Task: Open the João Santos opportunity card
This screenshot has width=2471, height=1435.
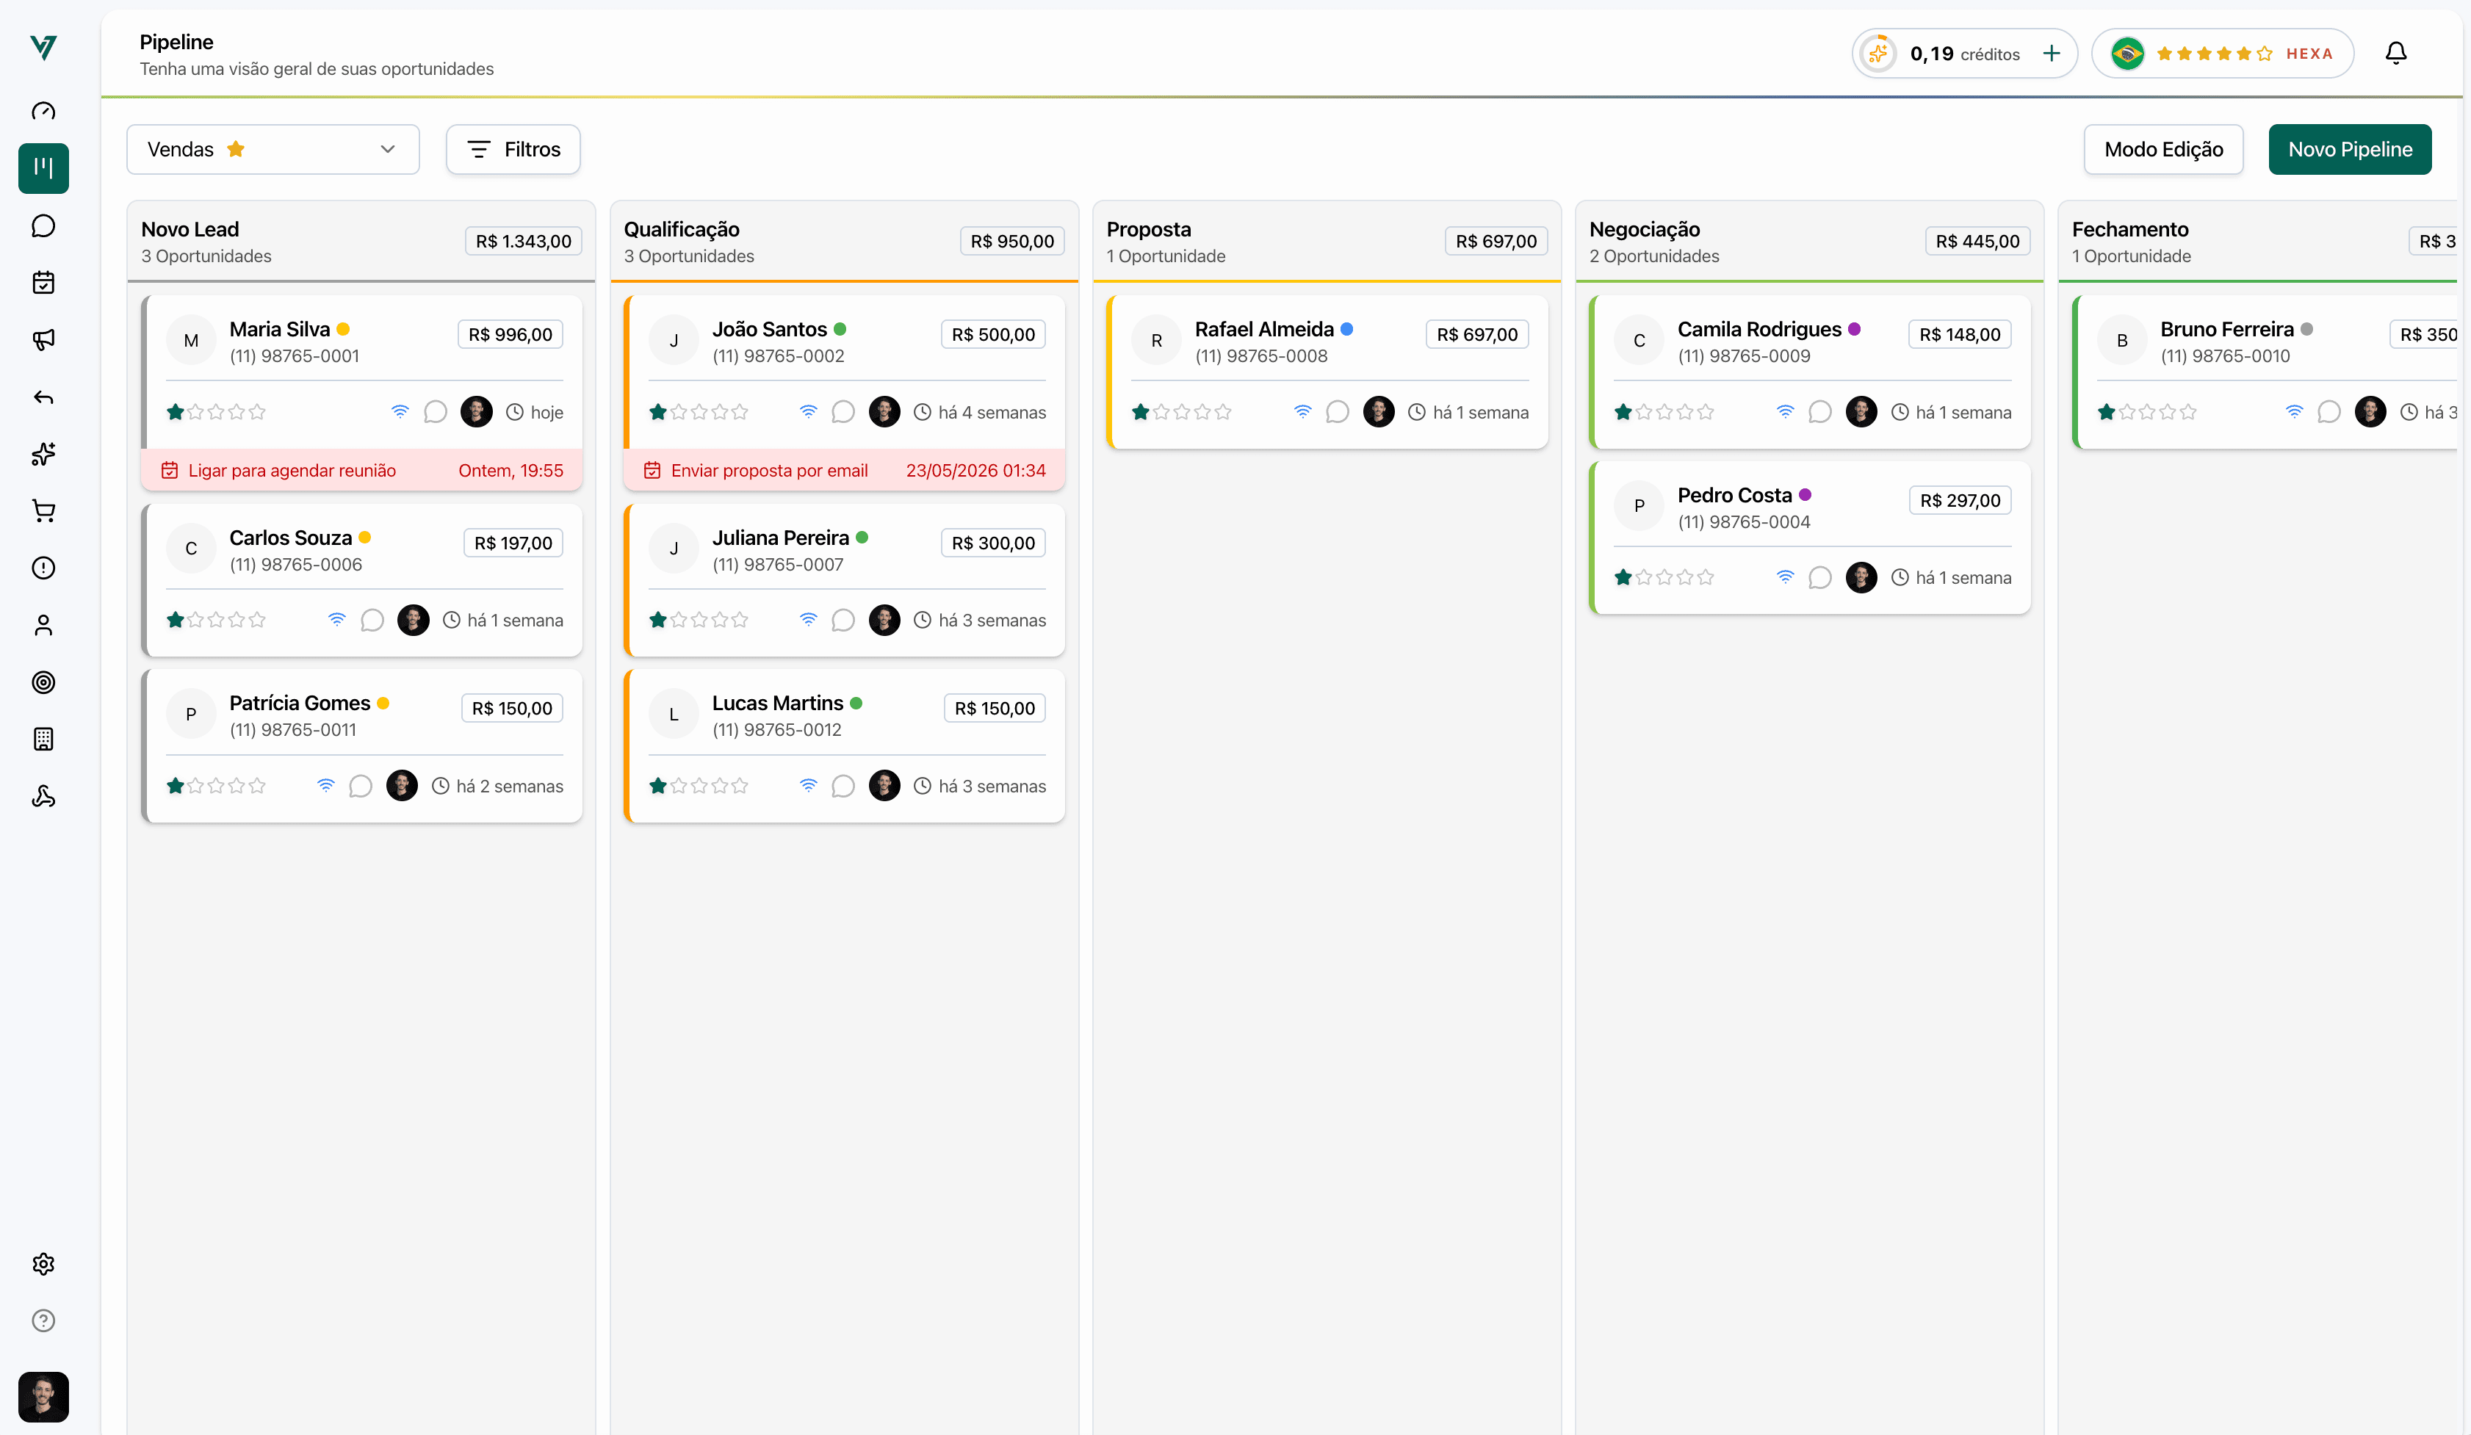Action: tap(844, 372)
